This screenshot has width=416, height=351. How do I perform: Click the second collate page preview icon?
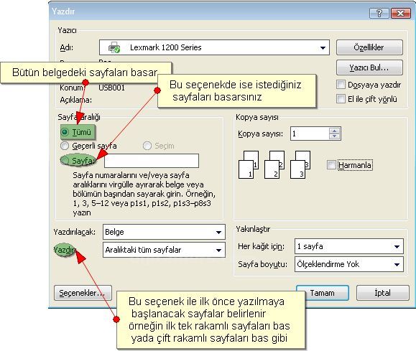[x=274, y=164]
